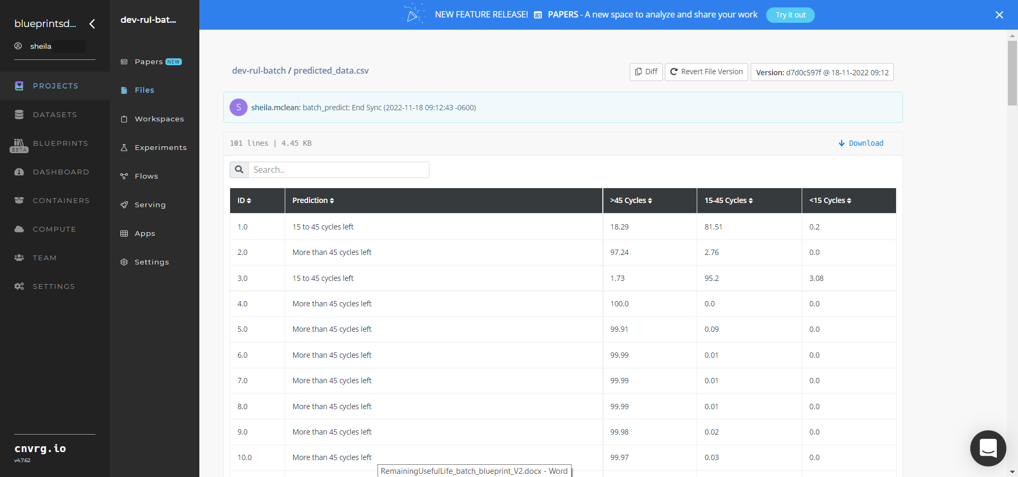Screen dimensions: 1018x477
Task: Click the blueprintsd... organization name
Action: click(45, 24)
